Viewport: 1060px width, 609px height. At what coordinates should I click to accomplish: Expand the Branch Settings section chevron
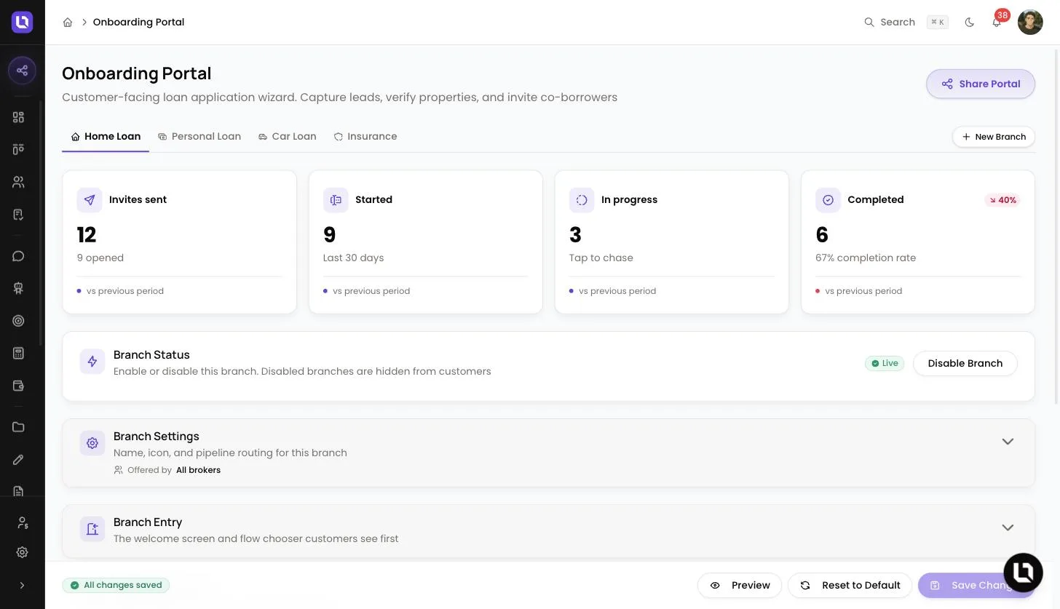click(1008, 442)
